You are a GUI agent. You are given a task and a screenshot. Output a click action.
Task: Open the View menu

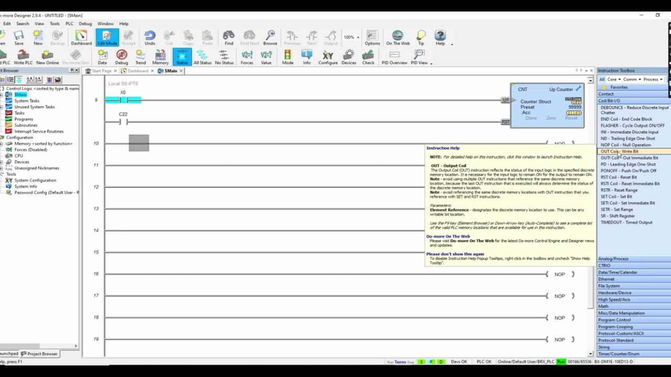[x=39, y=24]
